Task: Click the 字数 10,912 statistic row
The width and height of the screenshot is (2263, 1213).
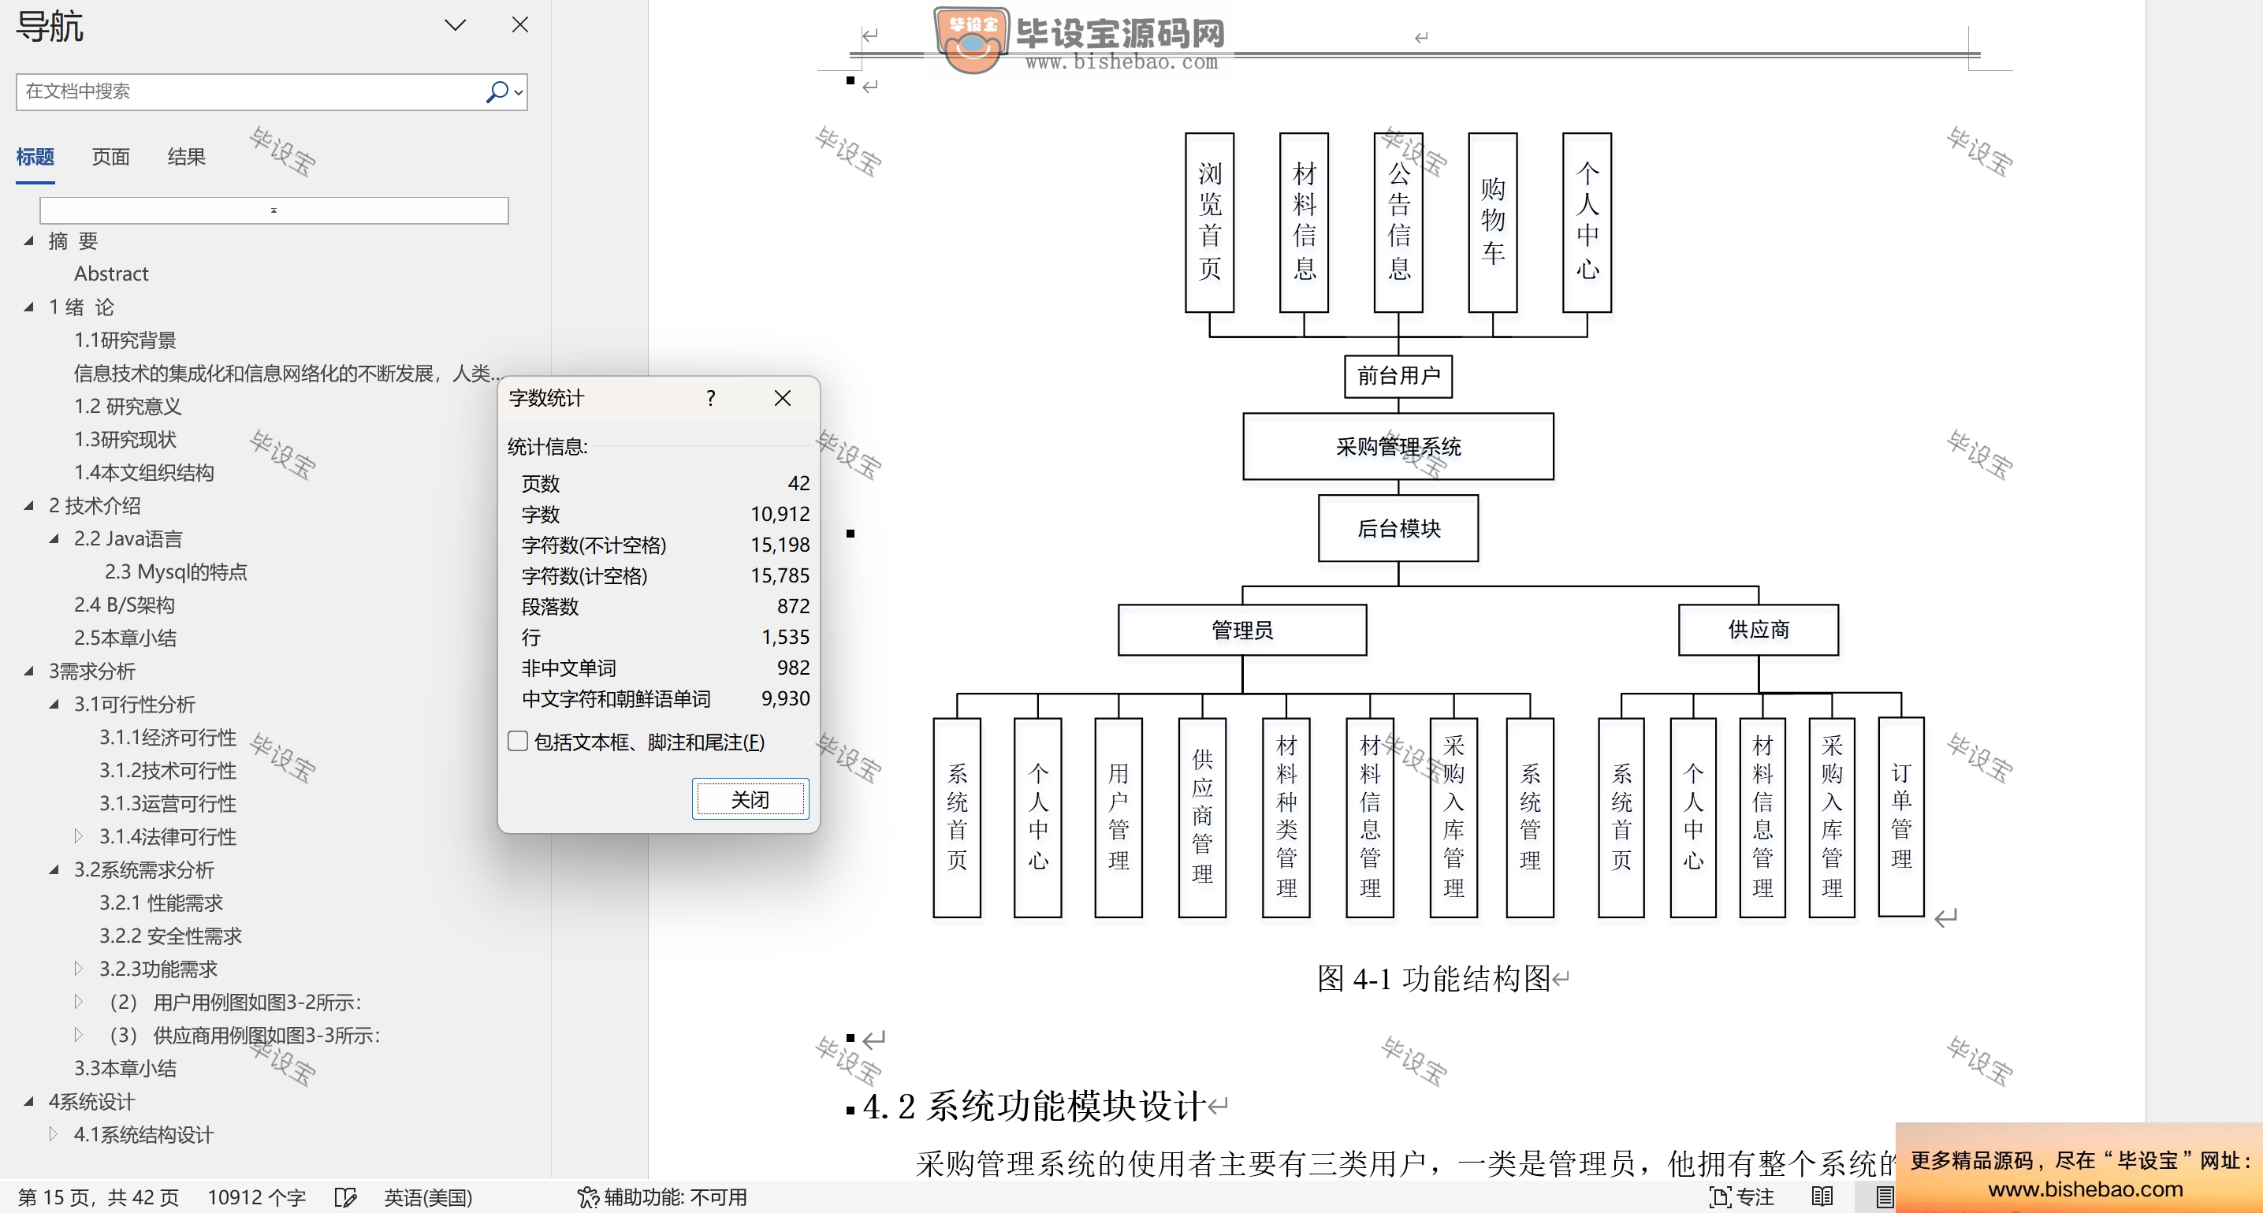Action: (x=665, y=514)
